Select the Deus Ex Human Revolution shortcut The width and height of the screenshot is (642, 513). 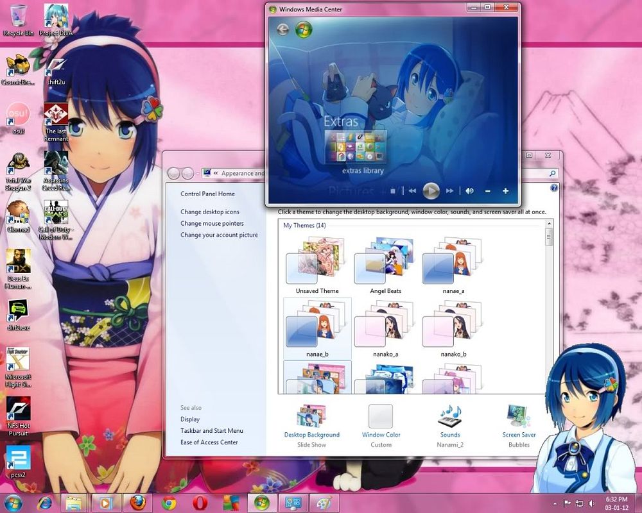coord(18,269)
